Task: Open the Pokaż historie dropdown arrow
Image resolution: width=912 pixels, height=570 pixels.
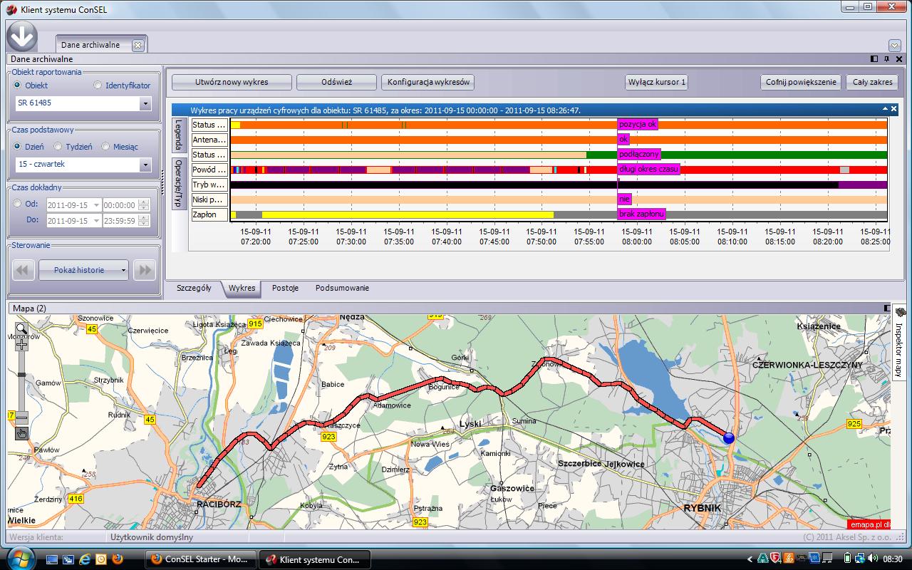Action: [124, 270]
